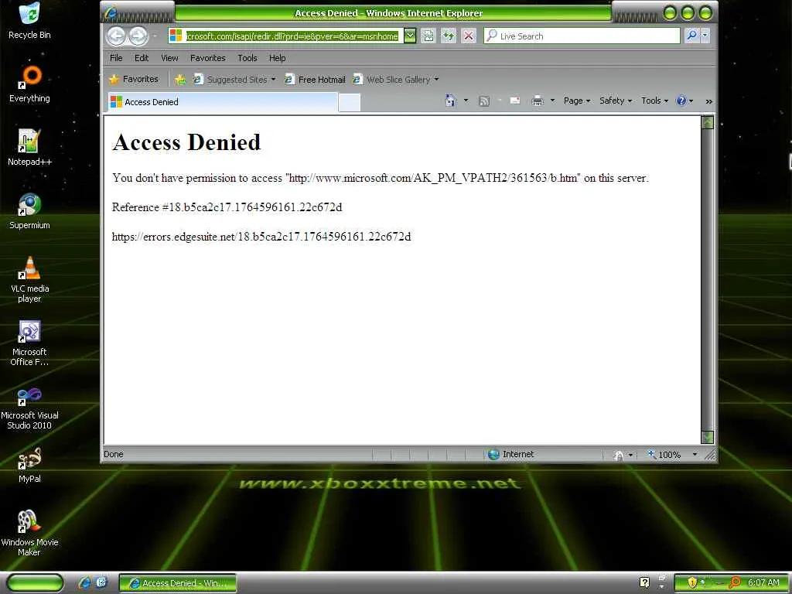Refresh the page with the green arrows icon

click(x=448, y=36)
